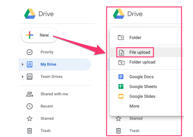Image resolution: width=193 pixels, height=137 pixels.
Task: Open the Recent text link
Action: tap(47, 106)
